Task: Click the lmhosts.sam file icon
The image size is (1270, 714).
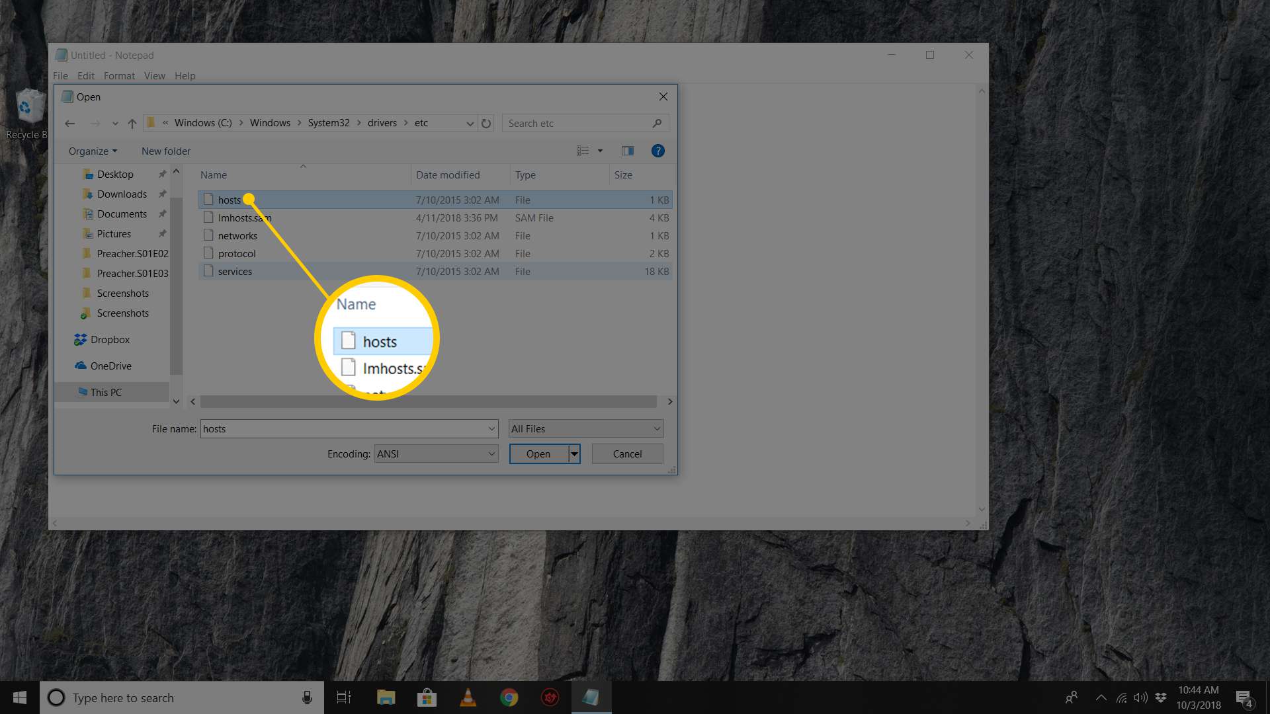Action: pos(208,217)
